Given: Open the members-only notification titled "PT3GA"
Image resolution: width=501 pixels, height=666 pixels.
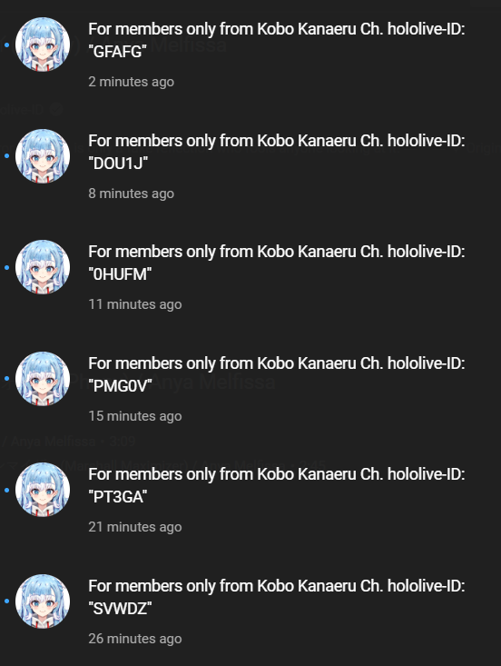Looking at the screenshot, I should 277,485.
